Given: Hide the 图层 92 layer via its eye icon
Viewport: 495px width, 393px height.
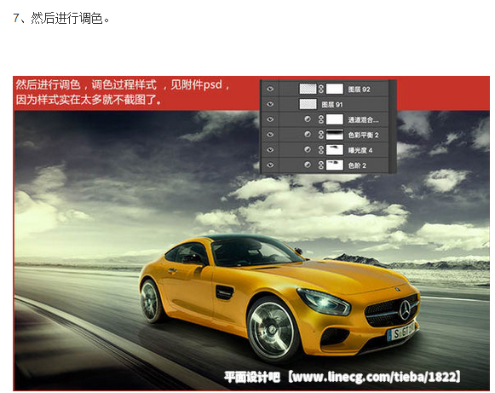Looking at the screenshot, I should point(270,90).
